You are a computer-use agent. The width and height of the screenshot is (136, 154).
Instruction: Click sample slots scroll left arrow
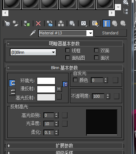5,13
